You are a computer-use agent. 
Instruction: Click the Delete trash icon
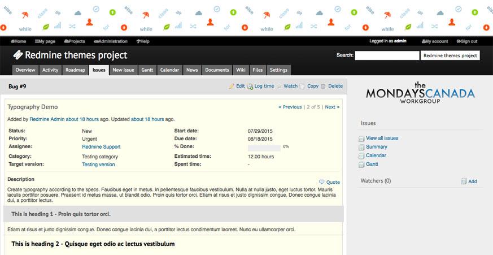(x=323, y=87)
